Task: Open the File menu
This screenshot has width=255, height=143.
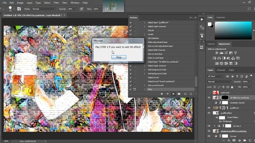Action: tap(5, 3)
